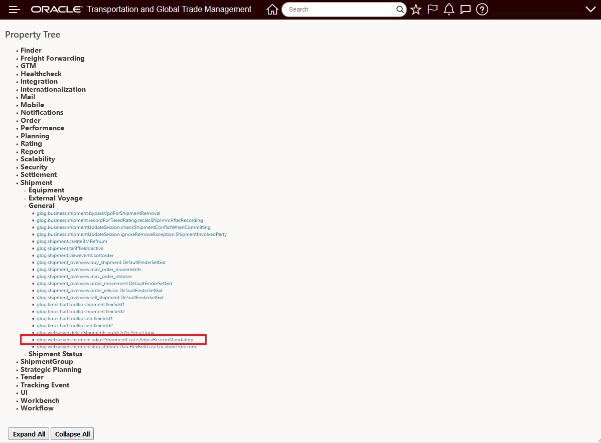
Task: Open glog.shipment.viewevents.sortorder property
Action: (75, 256)
